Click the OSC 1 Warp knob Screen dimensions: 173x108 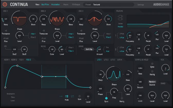coord(6,19)
